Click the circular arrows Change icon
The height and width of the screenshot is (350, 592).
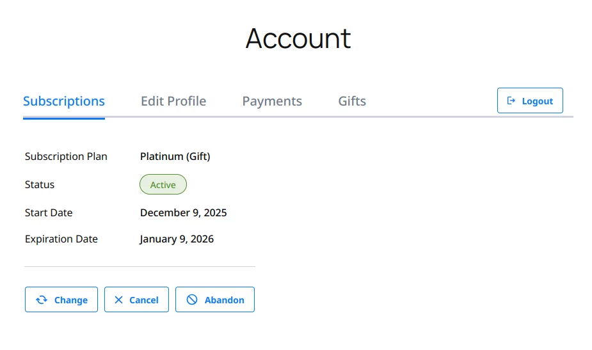tap(42, 299)
